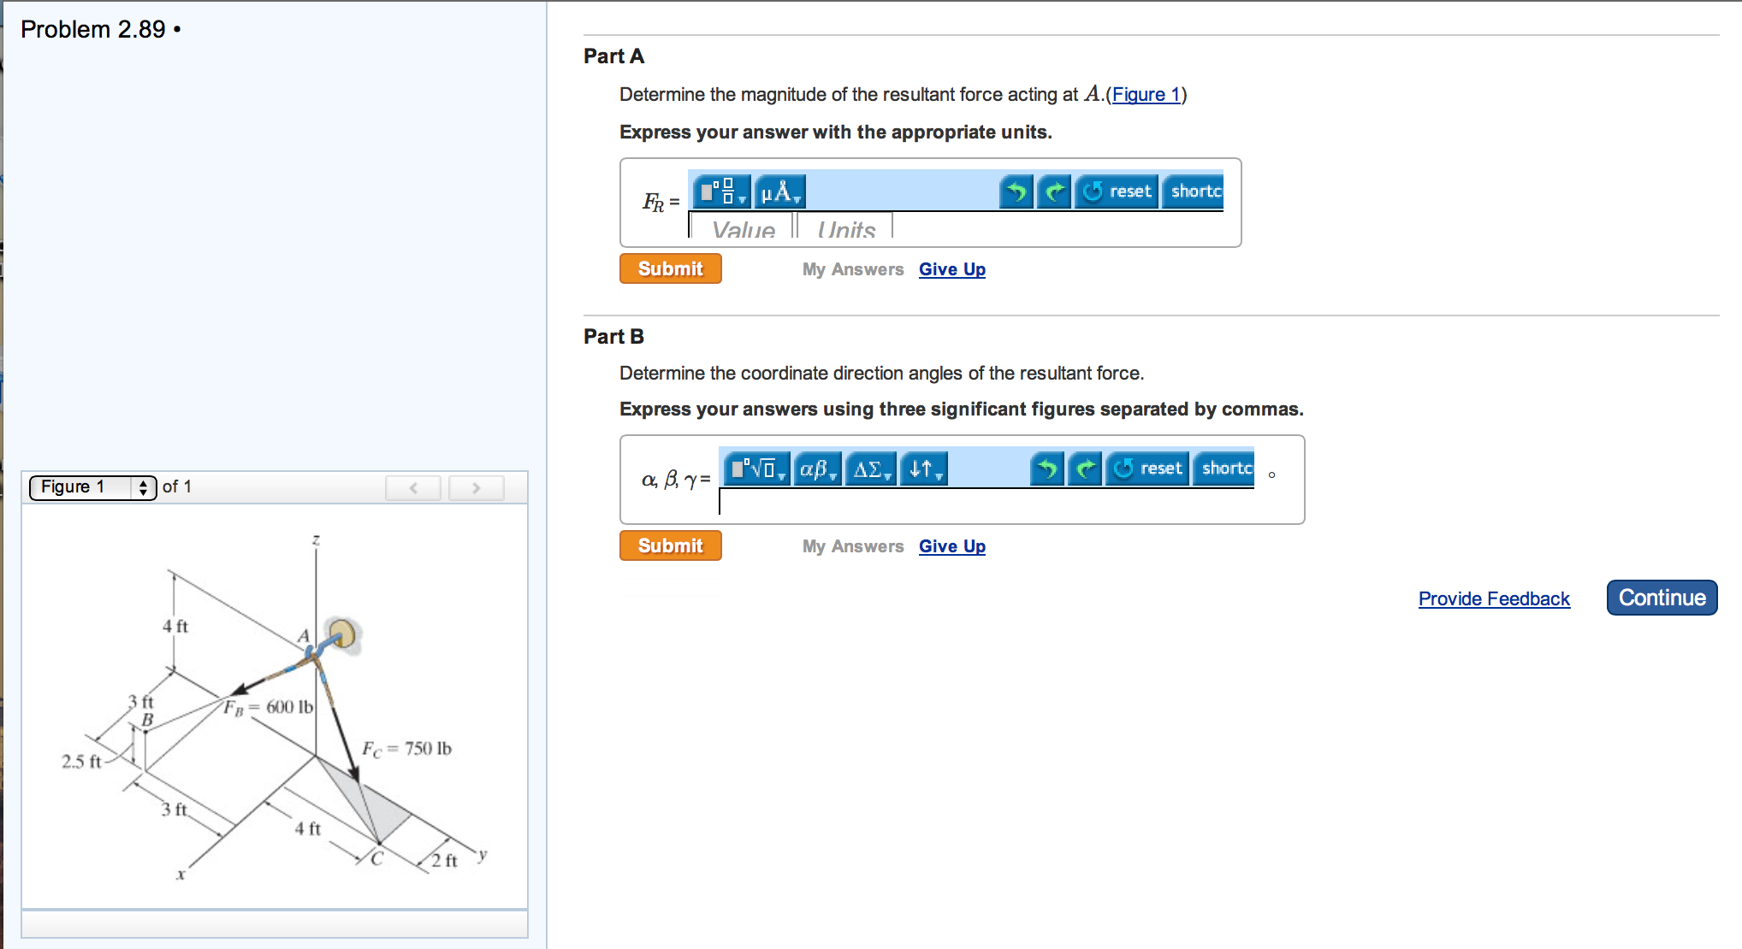Redo the last edit in Part B toolbar
This screenshot has width=1742, height=949.
(x=1085, y=469)
